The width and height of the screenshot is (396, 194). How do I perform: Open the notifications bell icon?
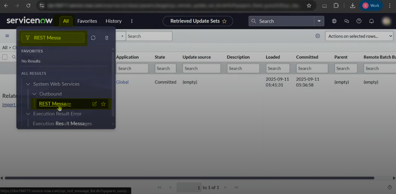371,21
